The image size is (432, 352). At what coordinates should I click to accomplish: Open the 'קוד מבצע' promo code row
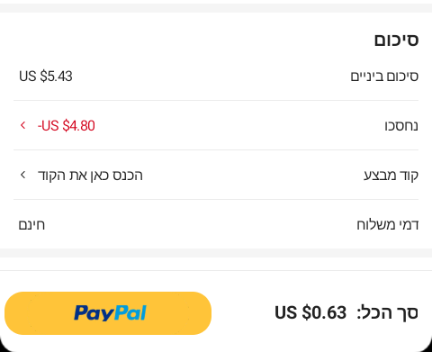coord(216,175)
